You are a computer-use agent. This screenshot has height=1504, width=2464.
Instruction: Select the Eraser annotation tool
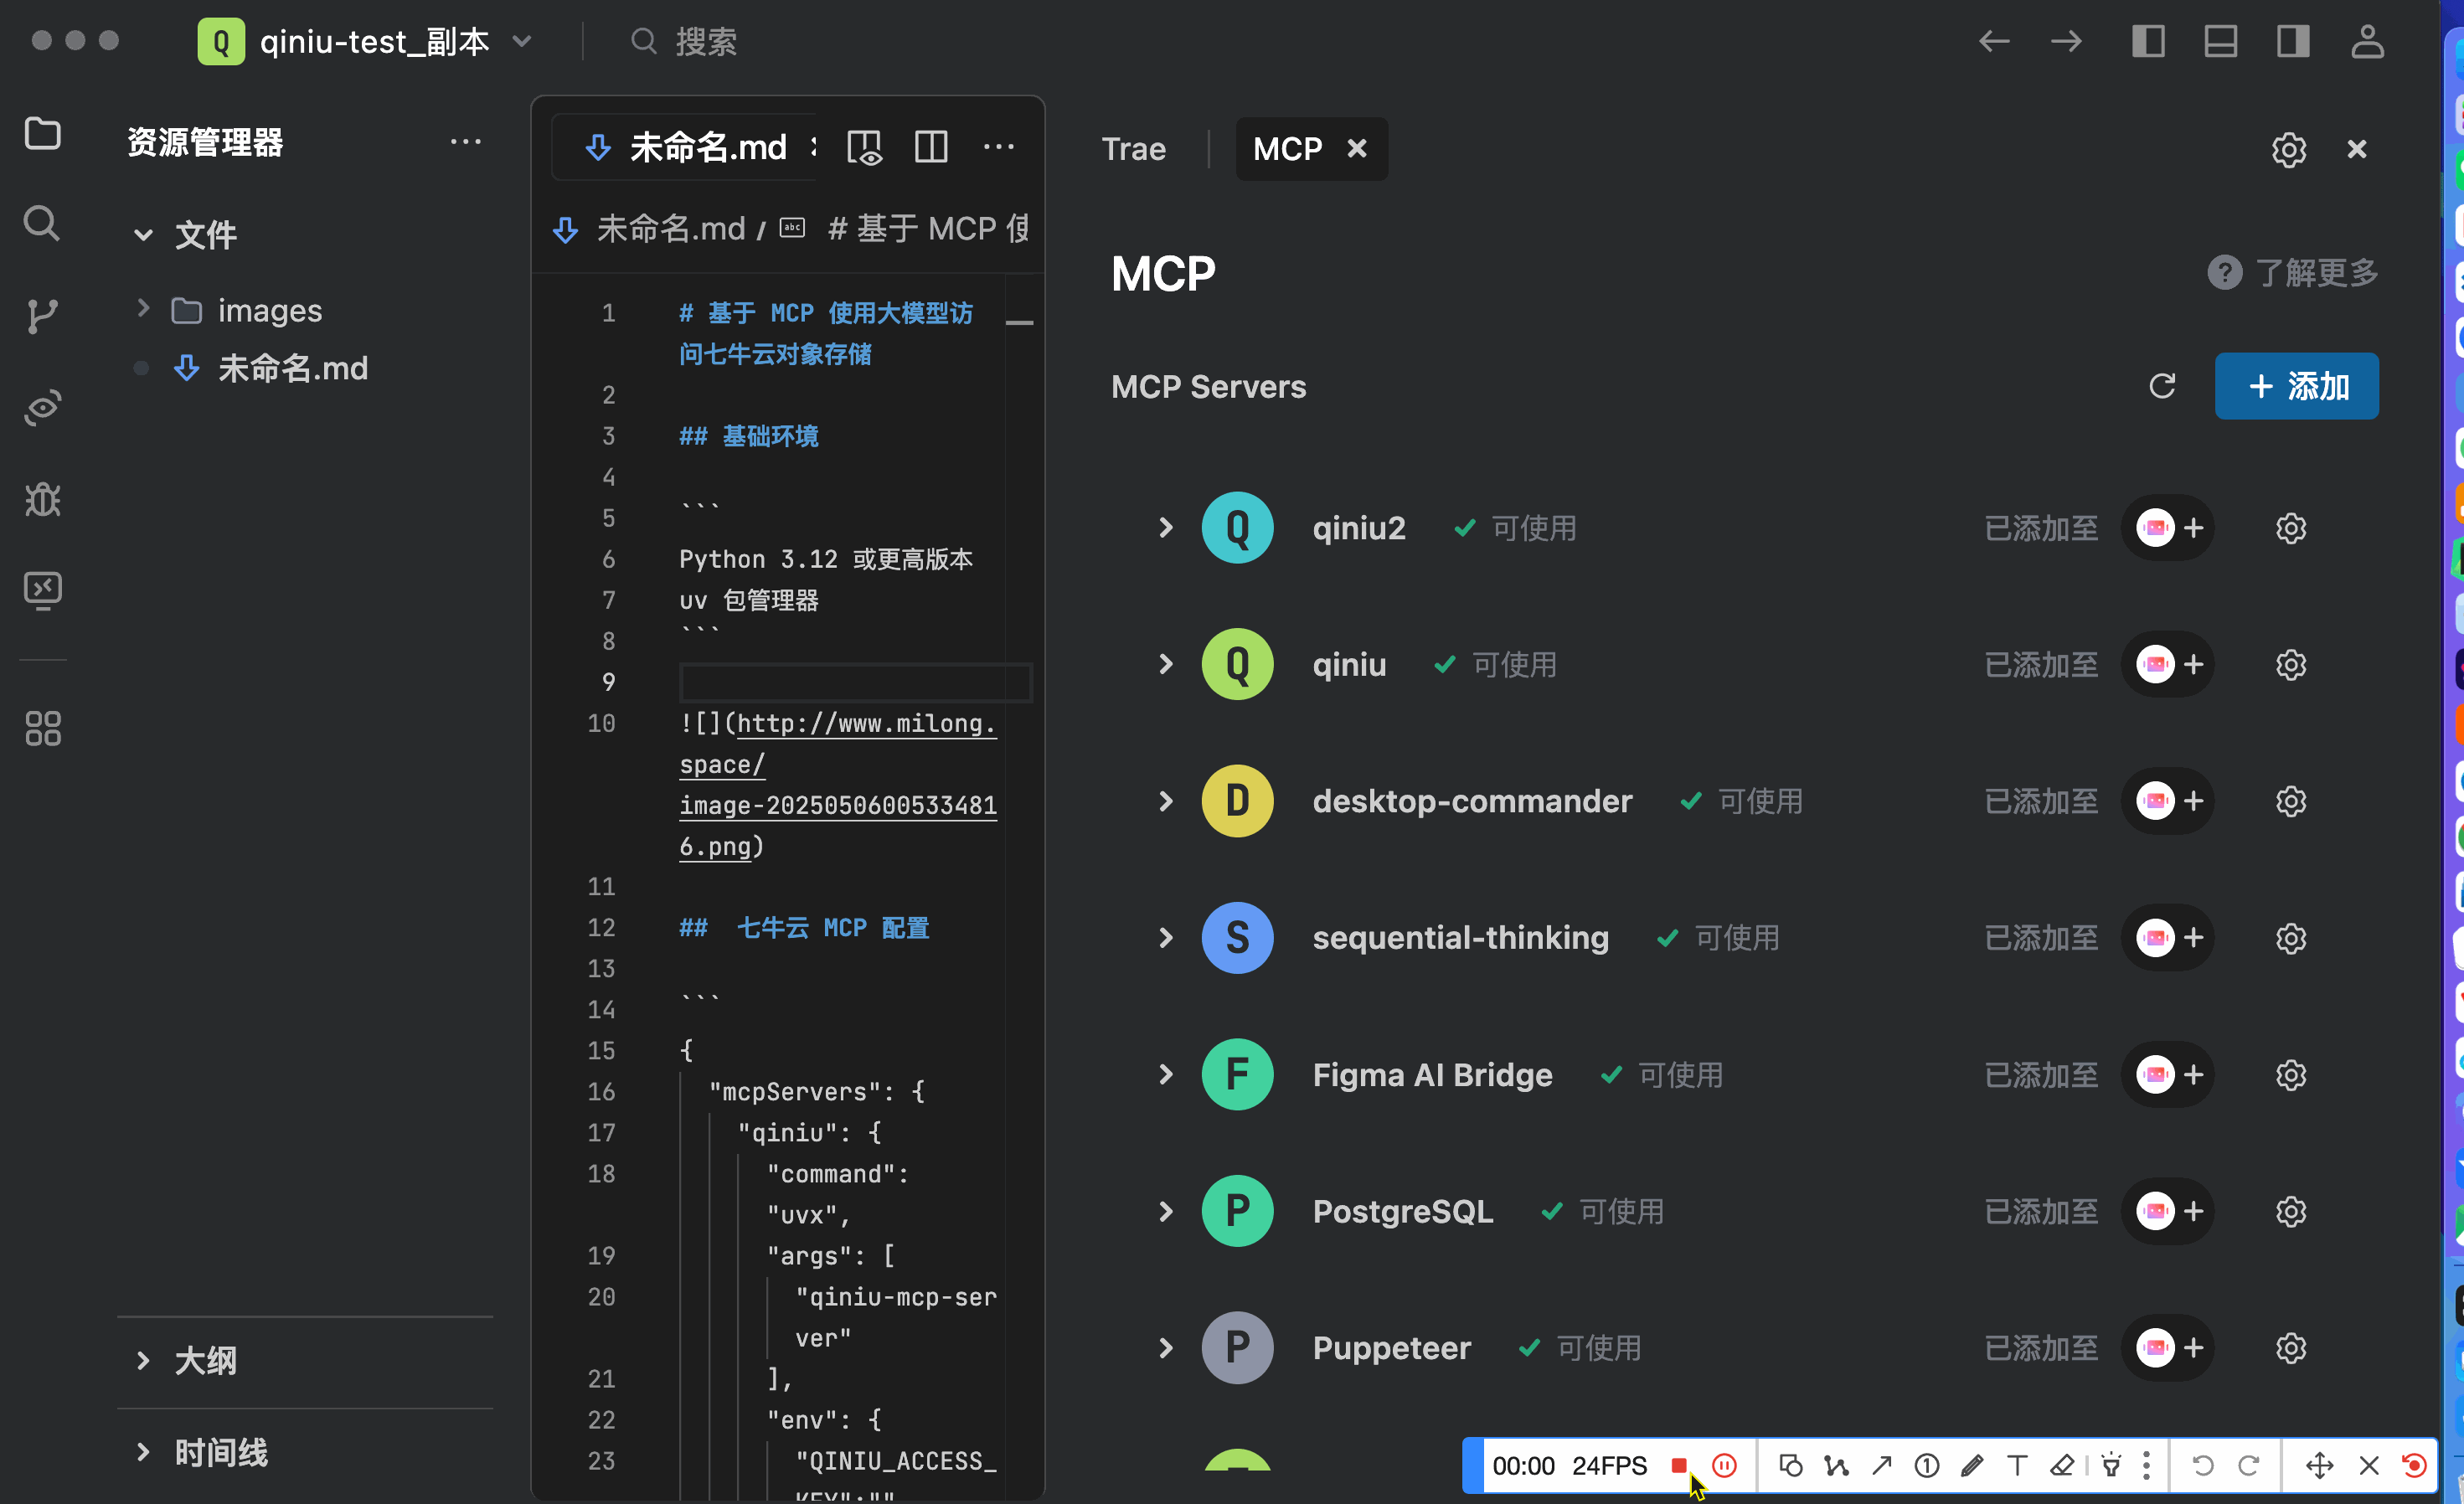pyautogui.click(x=2063, y=1466)
